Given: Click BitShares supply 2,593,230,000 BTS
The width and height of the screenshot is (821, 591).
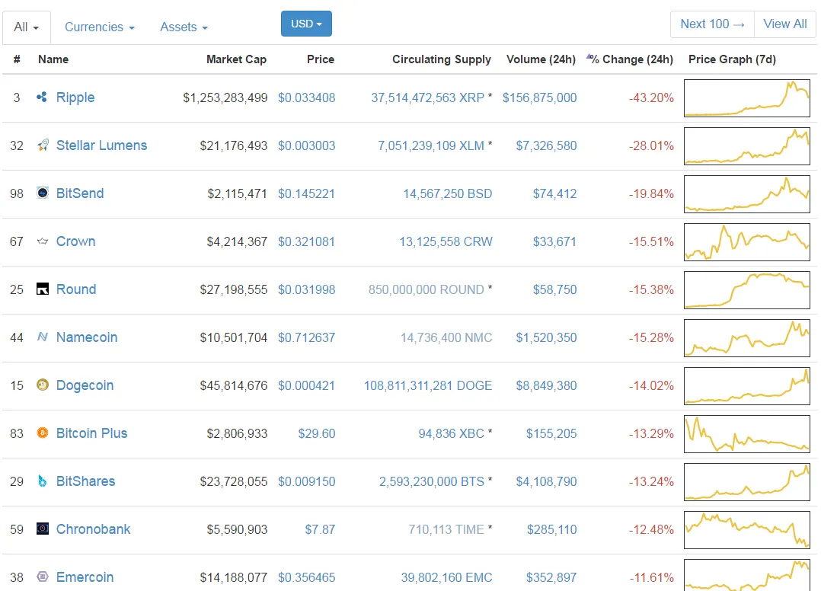Looking at the screenshot, I should [x=431, y=481].
